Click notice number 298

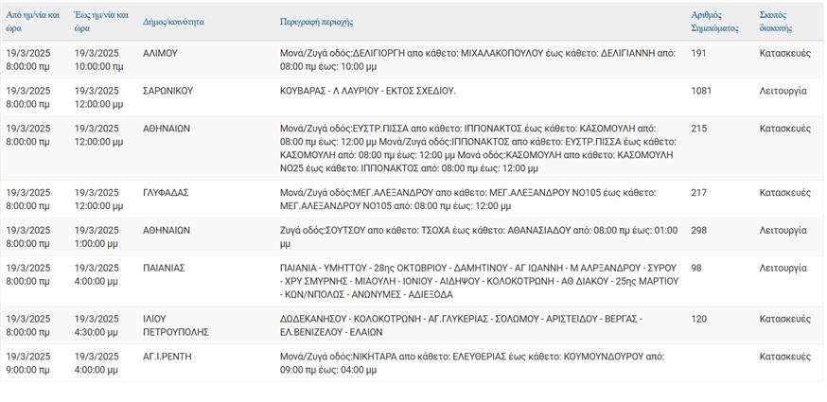point(698,230)
